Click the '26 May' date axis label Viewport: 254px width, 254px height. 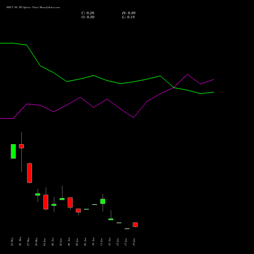coord(20,241)
